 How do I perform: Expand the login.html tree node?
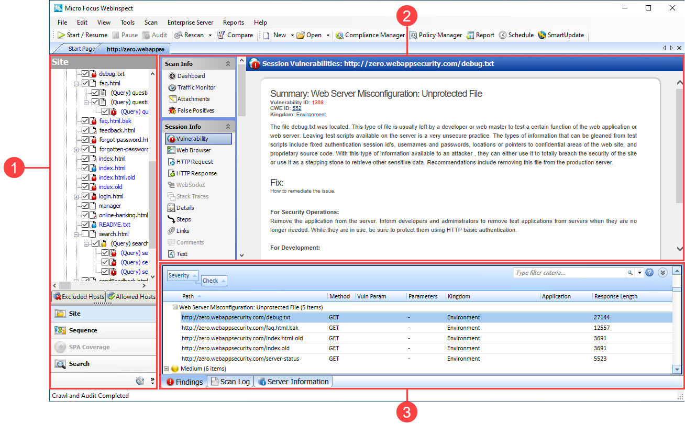(76, 197)
